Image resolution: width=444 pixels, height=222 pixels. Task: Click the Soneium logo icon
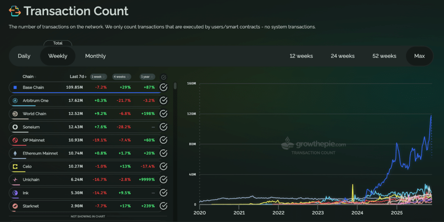tap(15, 127)
